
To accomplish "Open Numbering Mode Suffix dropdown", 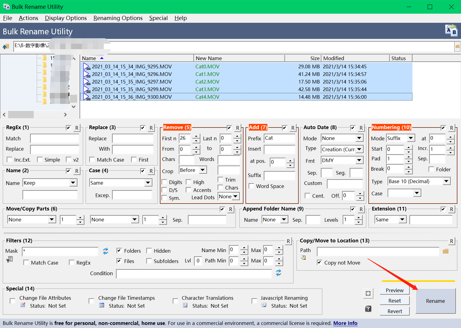I will [x=411, y=138].
